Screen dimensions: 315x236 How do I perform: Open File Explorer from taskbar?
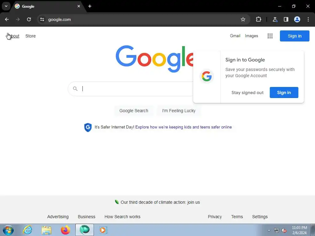pyautogui.click(x=46, y=230)
